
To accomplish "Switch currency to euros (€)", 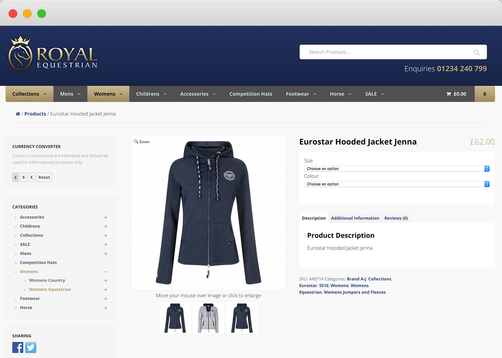I will (32, 177).
